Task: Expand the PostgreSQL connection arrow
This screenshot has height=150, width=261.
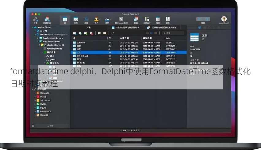Action: pos(35,111)
